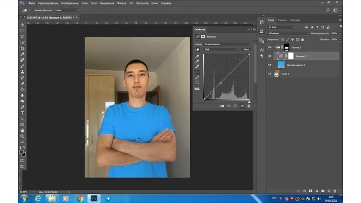Screen dimensions: 361x203
Task: Toggle lock position
Action: [x=292, y=39]
